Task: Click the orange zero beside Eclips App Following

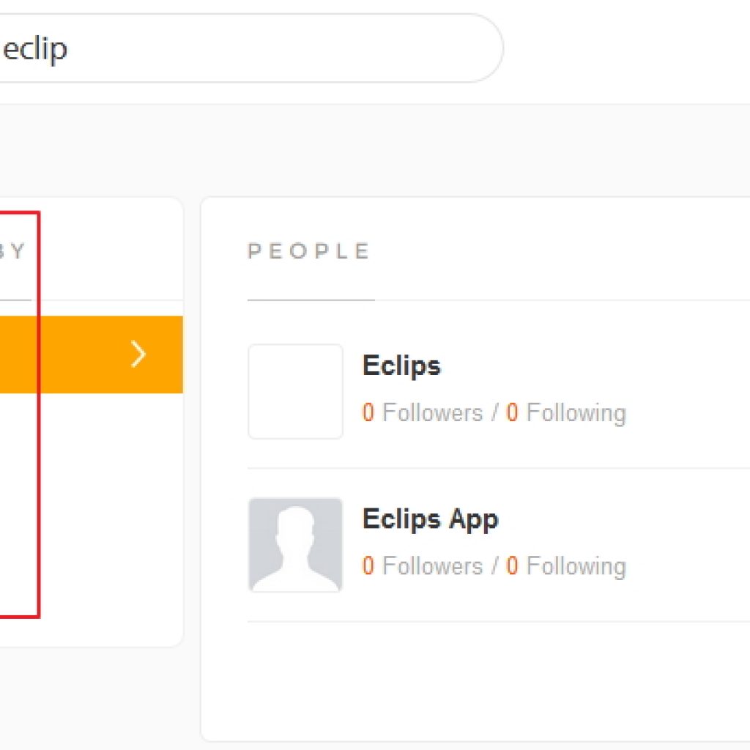Action: point(512,566)
